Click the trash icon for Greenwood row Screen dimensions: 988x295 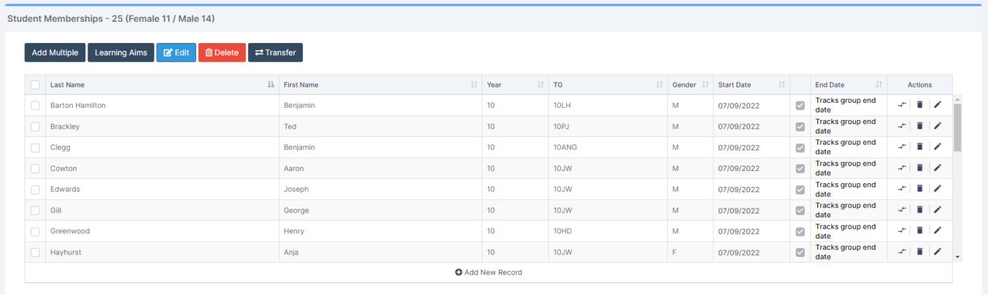pos(919,231)
